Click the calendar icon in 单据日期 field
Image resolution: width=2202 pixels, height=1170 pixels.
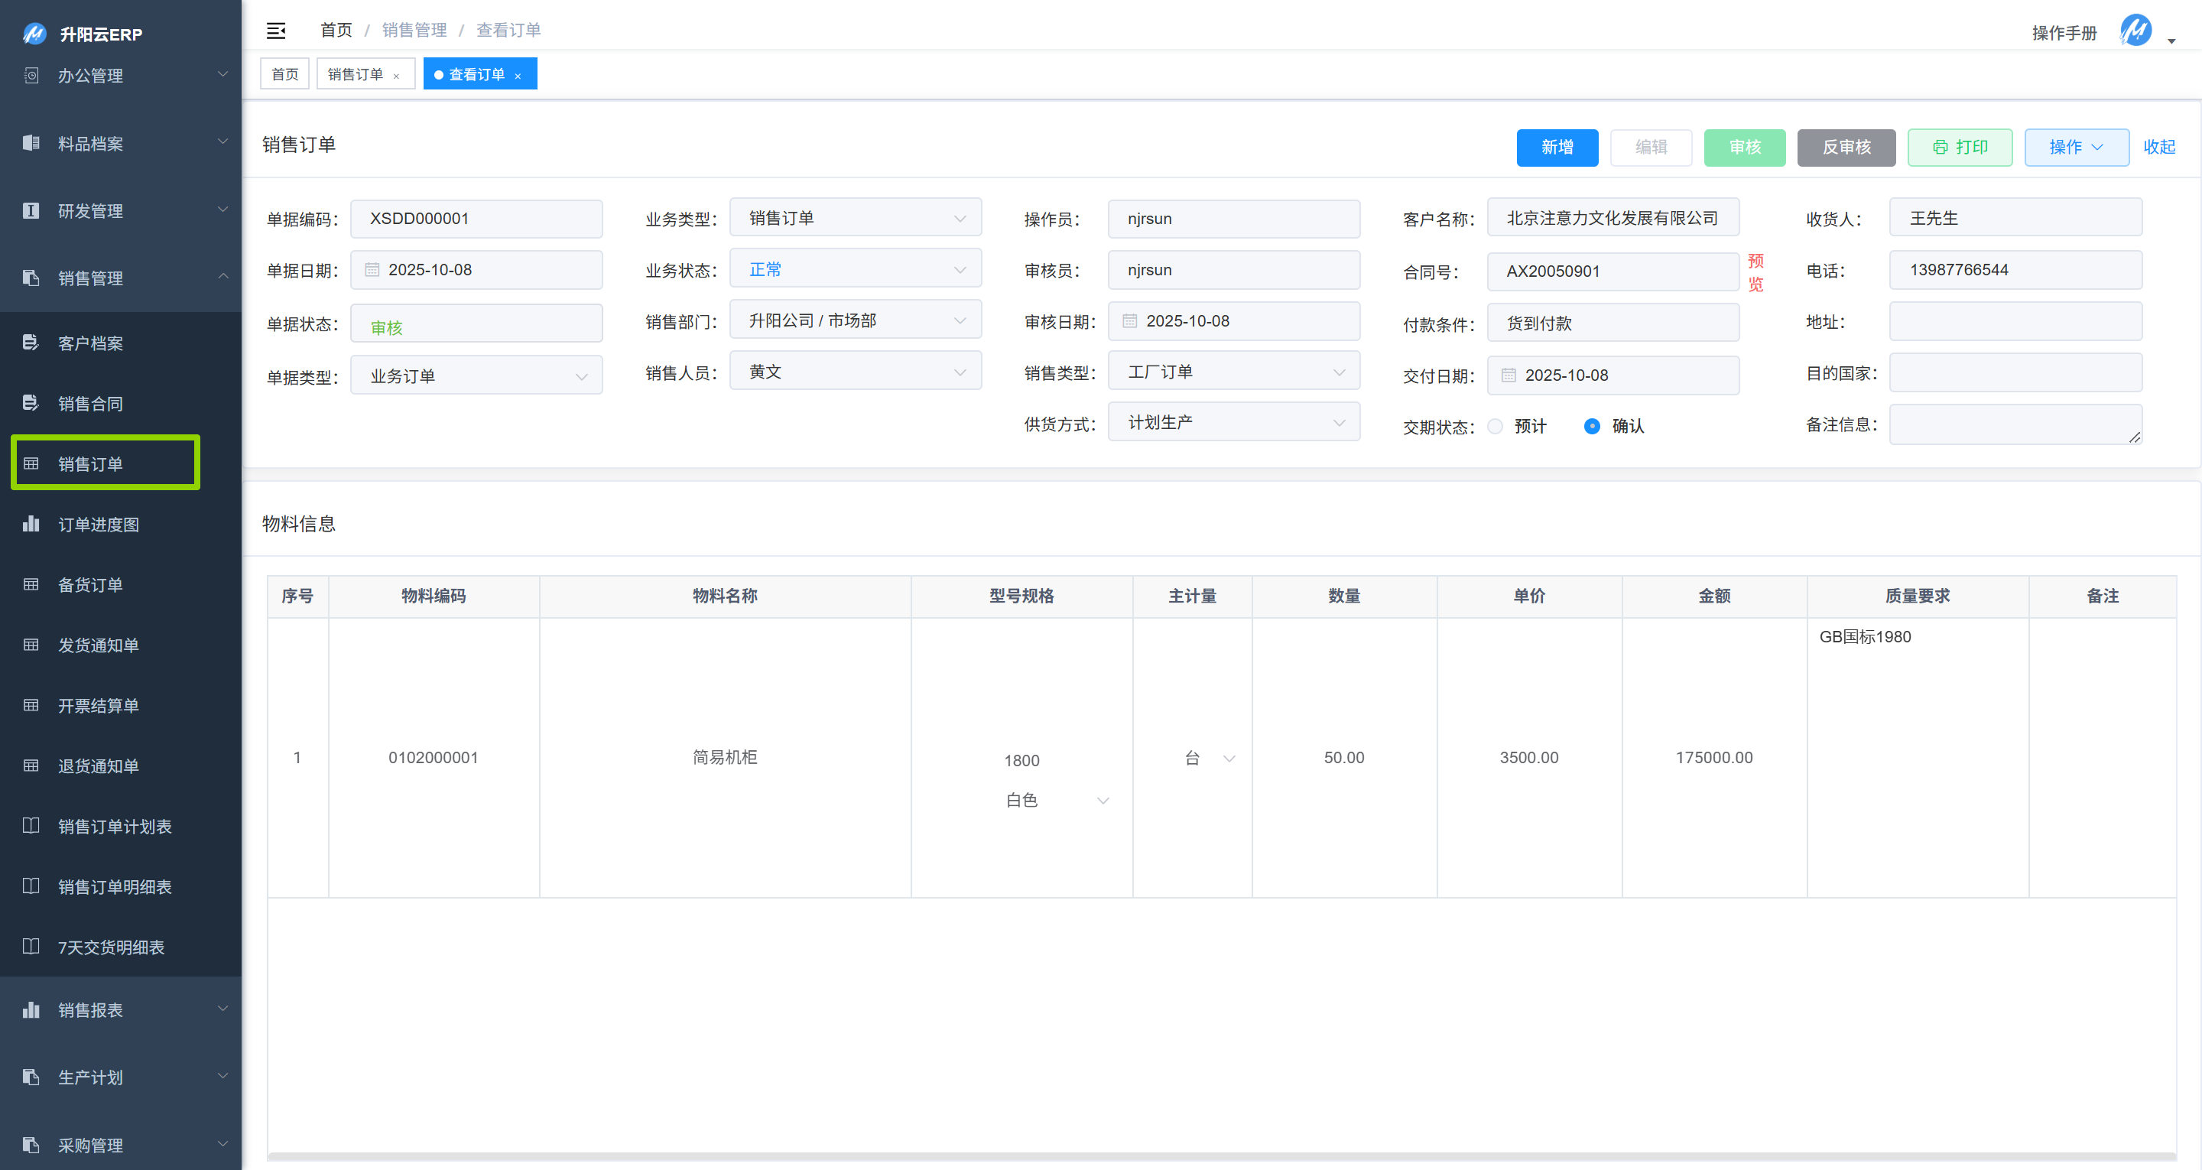372,269
